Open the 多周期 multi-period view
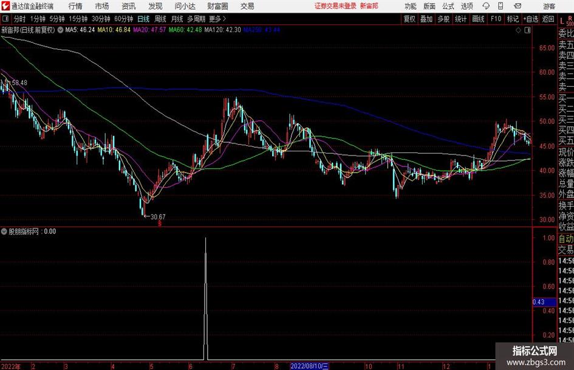The width and height of the screenshot is (574, 370). tap(196, 19)
